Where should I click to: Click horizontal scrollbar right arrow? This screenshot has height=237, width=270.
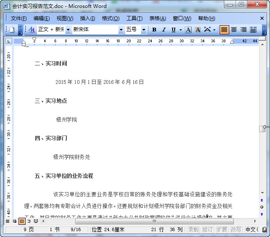pyautogui.click(x=255, y=221)
